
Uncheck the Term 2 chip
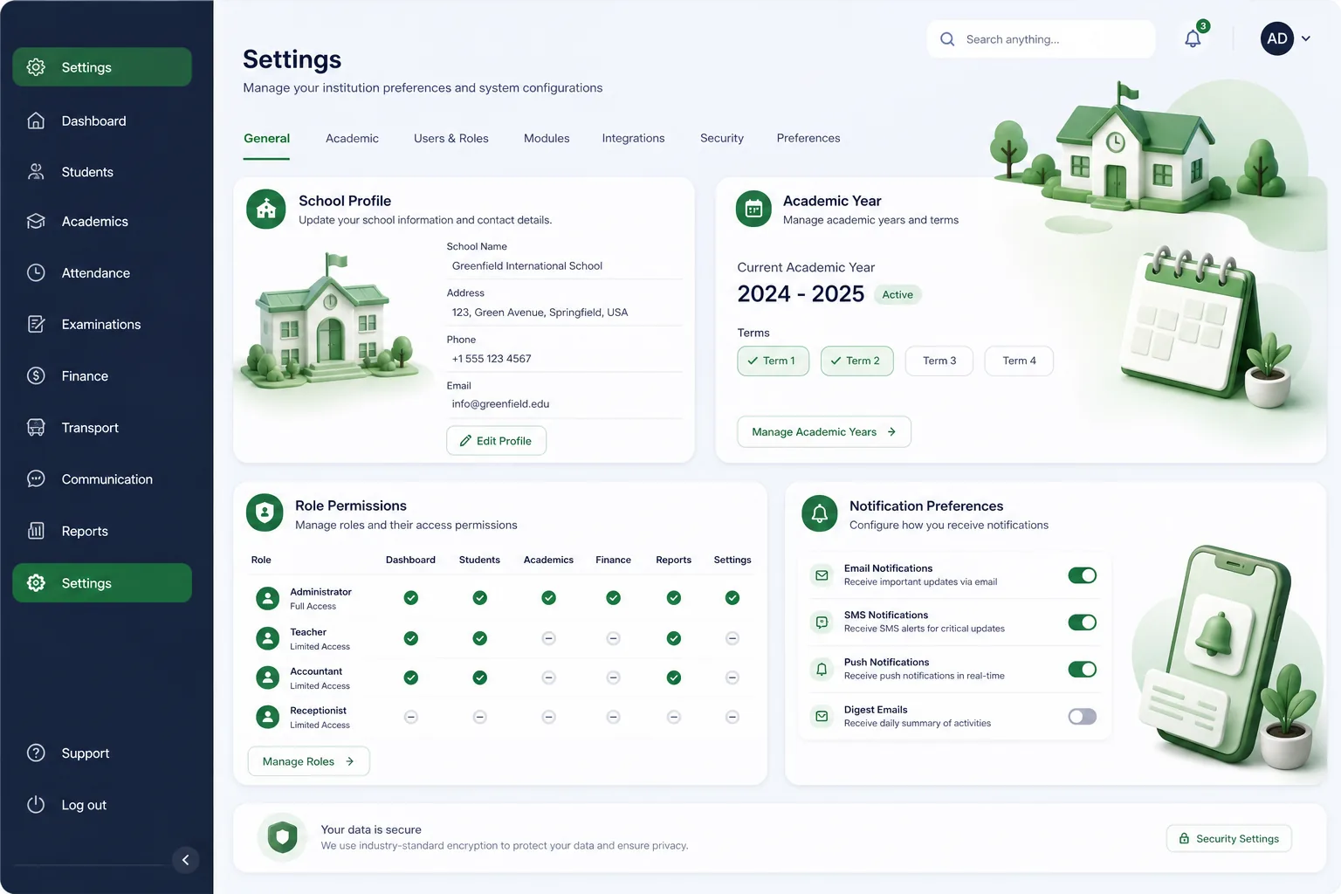[x=856, y=361]
